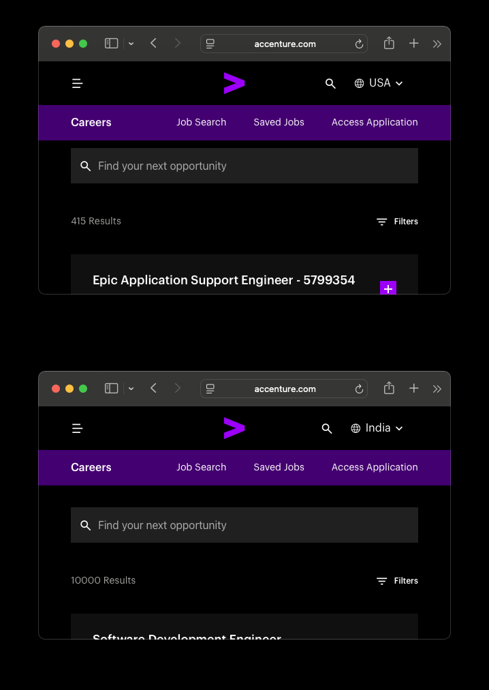Expand sidebar options chevron in India window
Viewport: 489px width, 690px height.
click(x=131, y=389)
